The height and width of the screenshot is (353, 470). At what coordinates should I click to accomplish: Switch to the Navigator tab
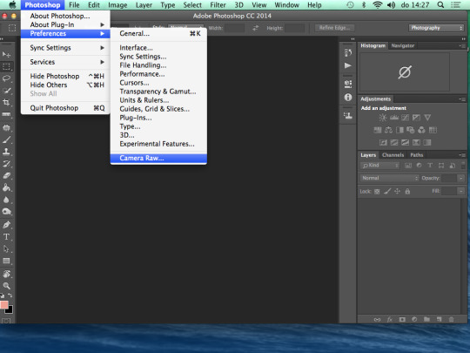click(403, 45)
